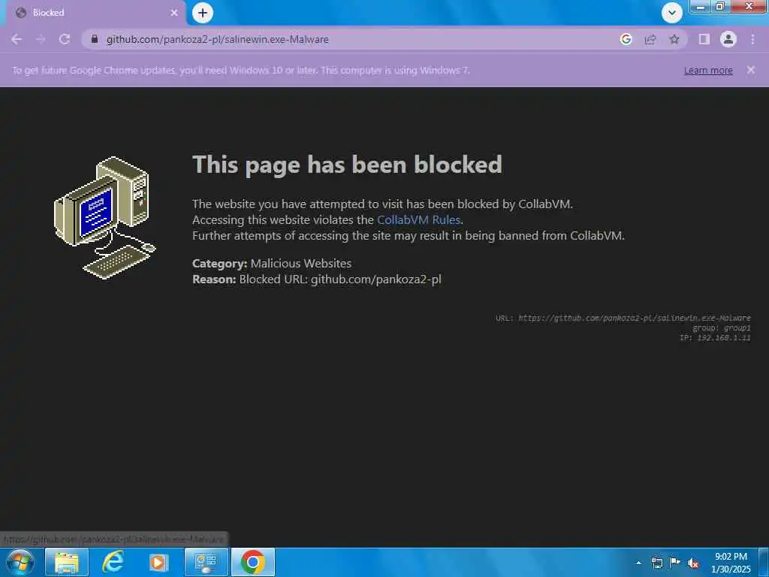769x577 pixels.
Task: Click the Google icon in address bar
Action: (626, 39)
